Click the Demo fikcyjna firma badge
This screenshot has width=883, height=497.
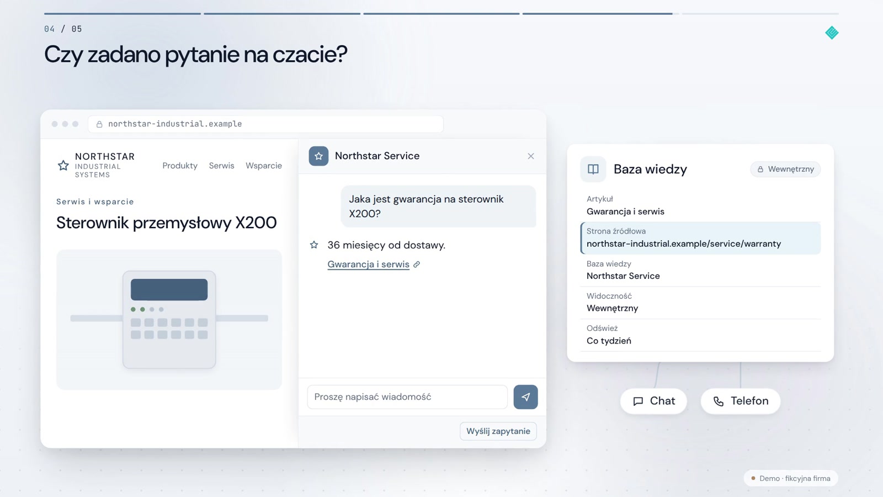point(791,478)
